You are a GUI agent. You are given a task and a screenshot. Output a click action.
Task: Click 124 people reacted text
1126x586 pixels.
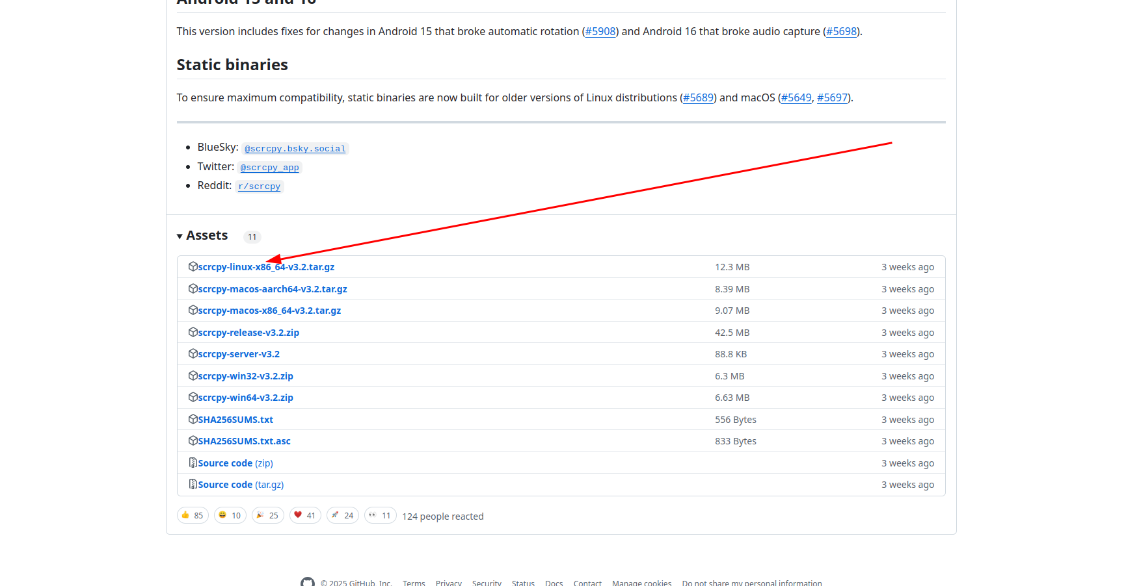[443, 516]
